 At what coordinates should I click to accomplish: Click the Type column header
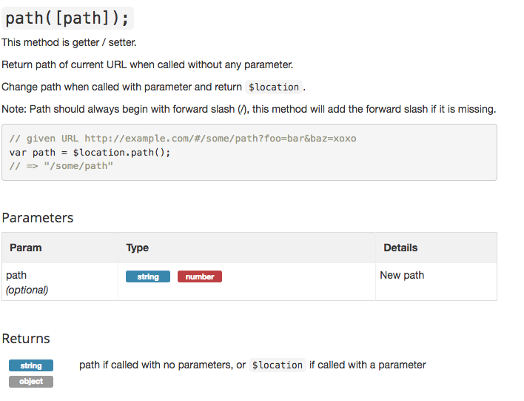tap(138, 248)
